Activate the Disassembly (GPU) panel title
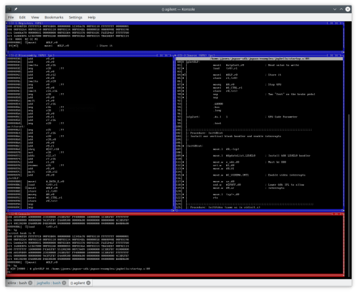 click(29, 55)
